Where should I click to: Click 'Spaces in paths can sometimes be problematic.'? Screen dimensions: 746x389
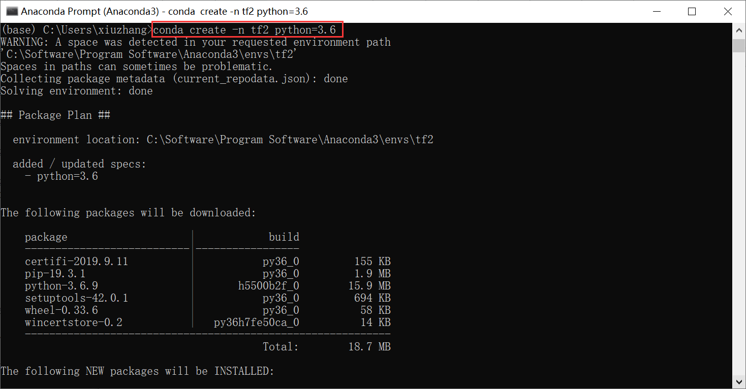click(137, 67)
